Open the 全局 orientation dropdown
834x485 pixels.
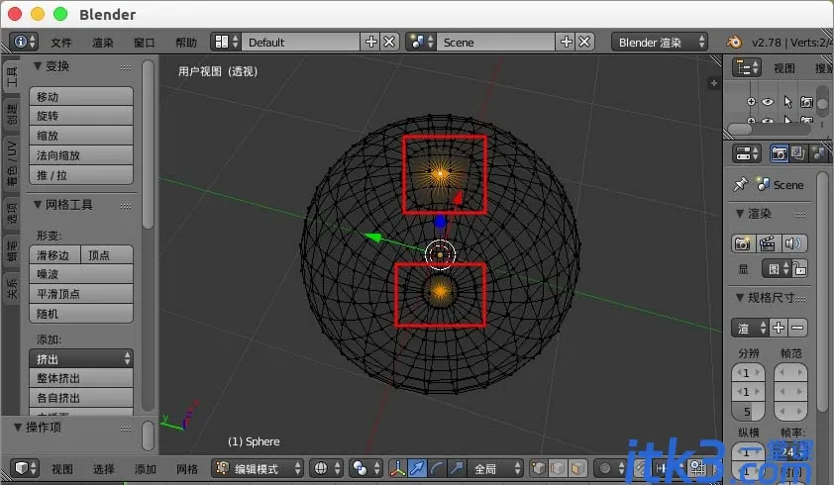pos(495,468)
